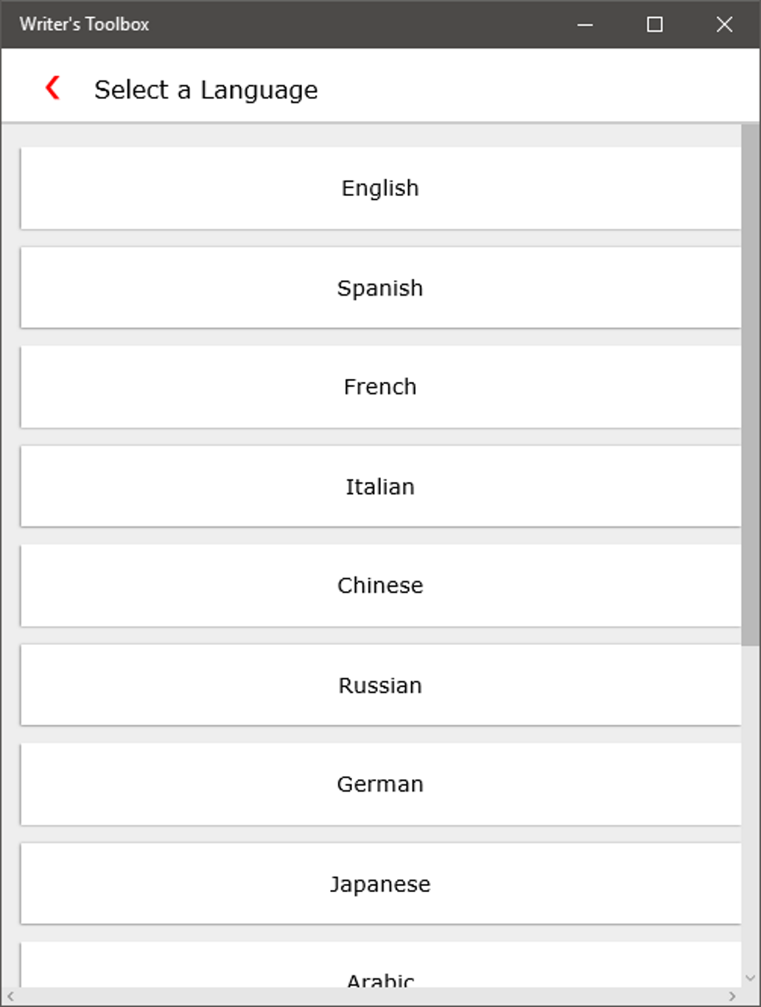Click the horizontal scroll right arrow
Image resolution: width=761 pixels, height=1007 pixels.
pos(732,997)
